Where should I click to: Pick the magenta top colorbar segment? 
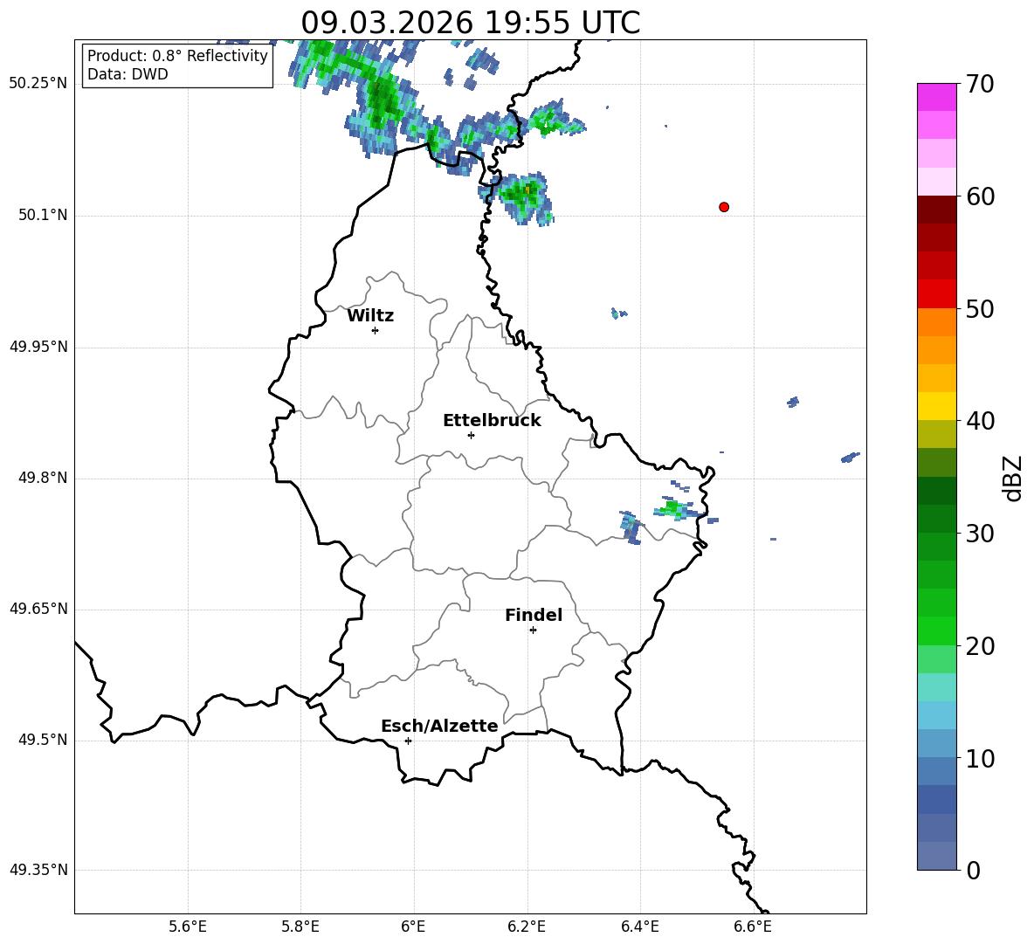[x=937, y=97]
